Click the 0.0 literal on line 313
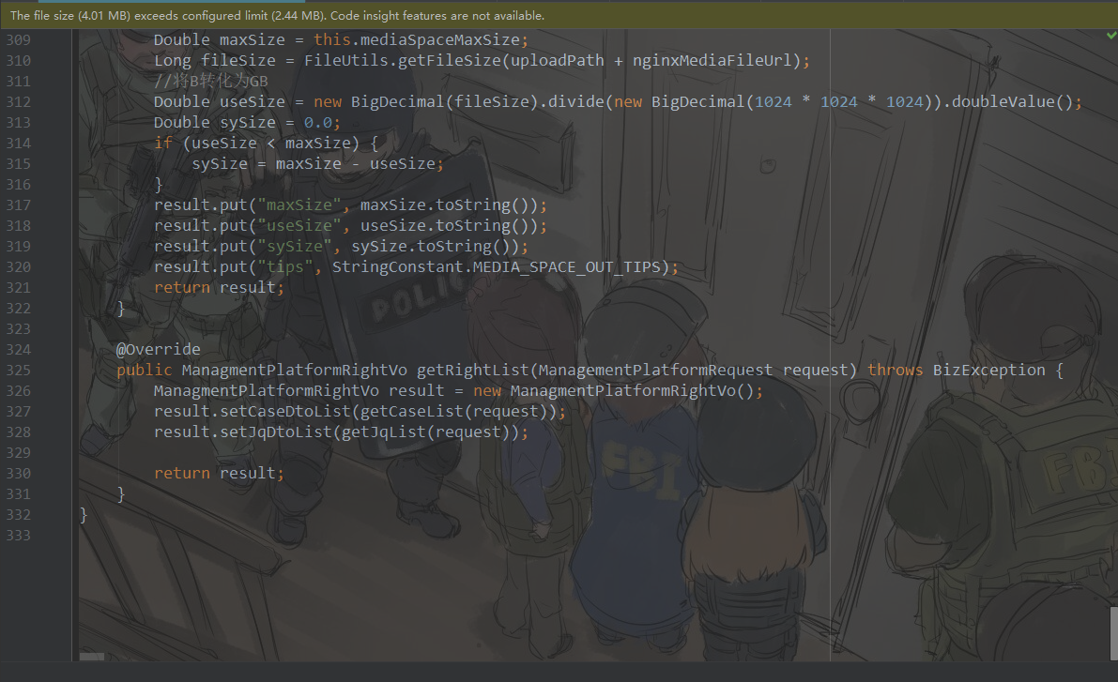Viewport: 1118px width, 682px height. tap(317, 123)
